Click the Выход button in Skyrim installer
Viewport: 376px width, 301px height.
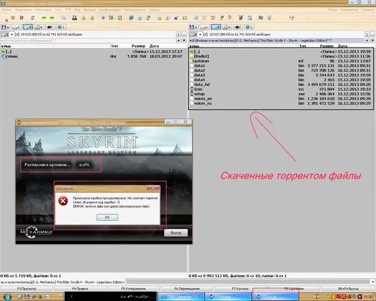[175, 233]
